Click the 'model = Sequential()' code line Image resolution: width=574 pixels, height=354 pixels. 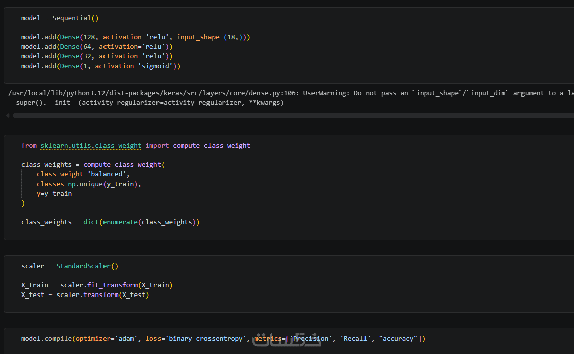pos(60,18)
